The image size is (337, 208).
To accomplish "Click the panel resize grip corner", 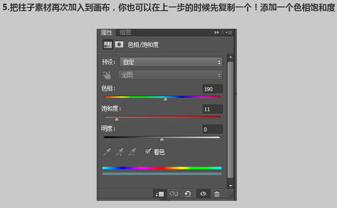I will [231, 195].
